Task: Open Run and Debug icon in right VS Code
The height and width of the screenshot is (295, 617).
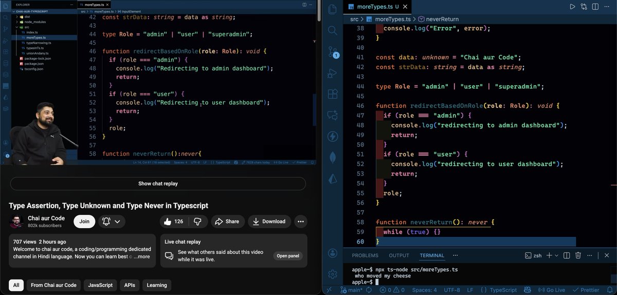Action: (333, 73)
